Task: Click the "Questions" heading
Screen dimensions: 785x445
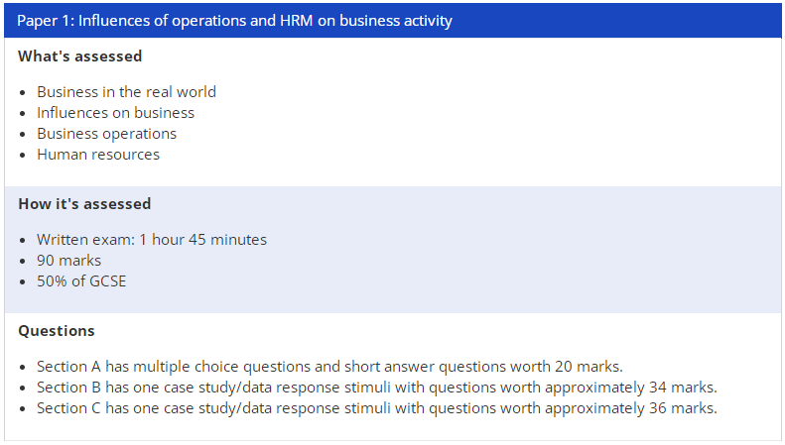Action: pyautogui.click(x=57, y=331)
